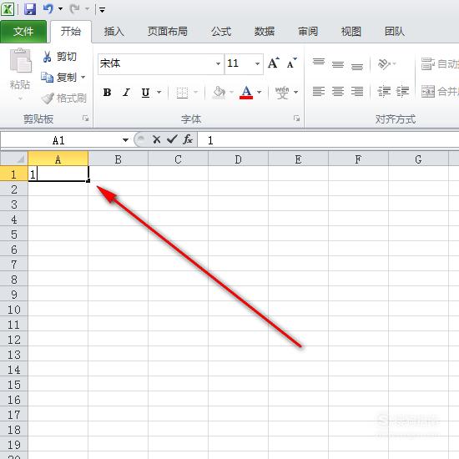Expand the 粘贴 paste options arrow
Screen dimensions: 459x459
pos(20,98)
